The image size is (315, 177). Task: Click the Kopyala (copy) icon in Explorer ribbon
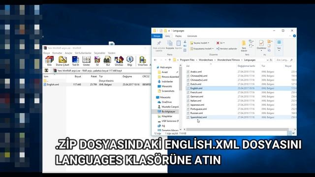pyautogui.click(x=170, y=45)
